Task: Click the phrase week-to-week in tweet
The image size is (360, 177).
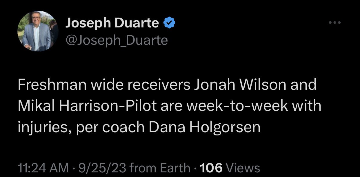Action: click(x=237, y=106)
